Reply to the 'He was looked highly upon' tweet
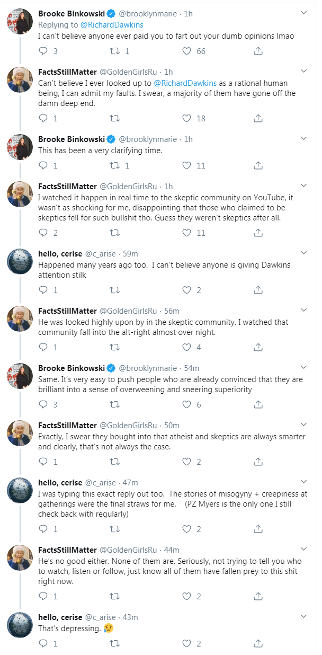 coord(43,348)
